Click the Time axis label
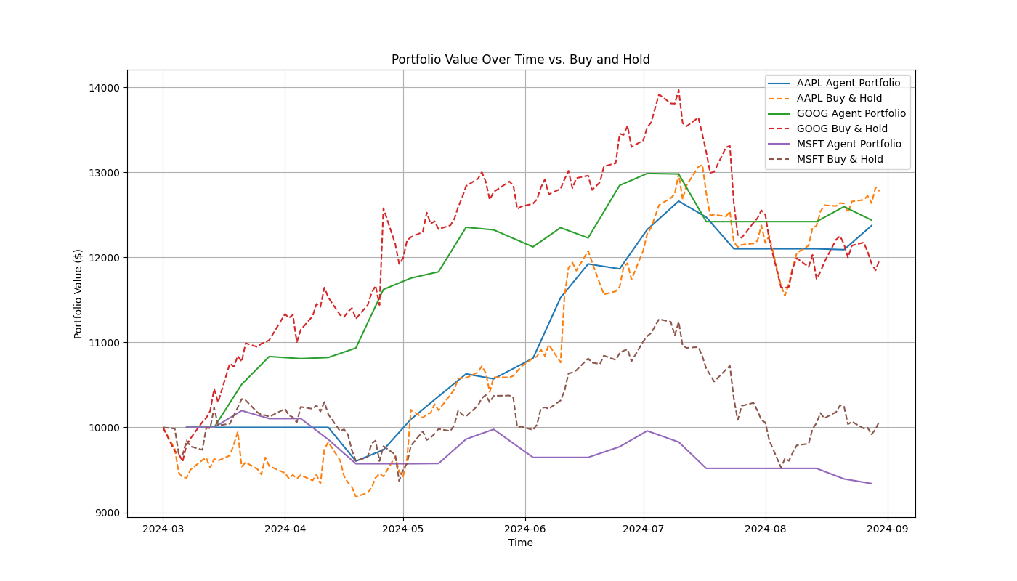 (521, 543)
